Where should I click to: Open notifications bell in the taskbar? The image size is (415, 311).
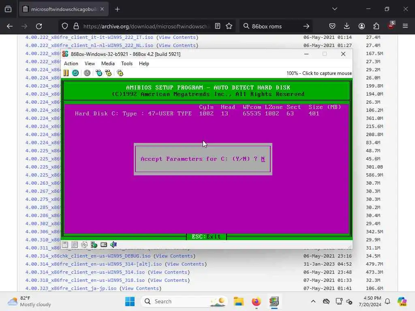tap(387, 301)
